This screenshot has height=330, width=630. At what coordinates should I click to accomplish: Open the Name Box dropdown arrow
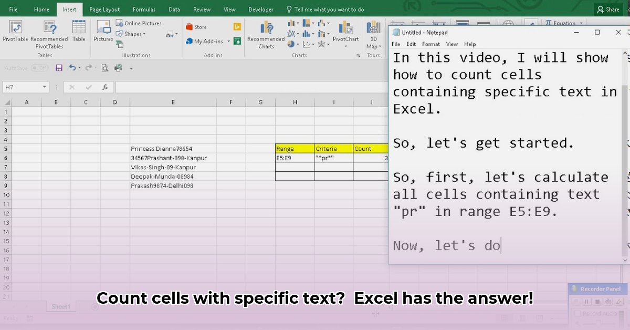pyautogui.click(x=45, y=87)
